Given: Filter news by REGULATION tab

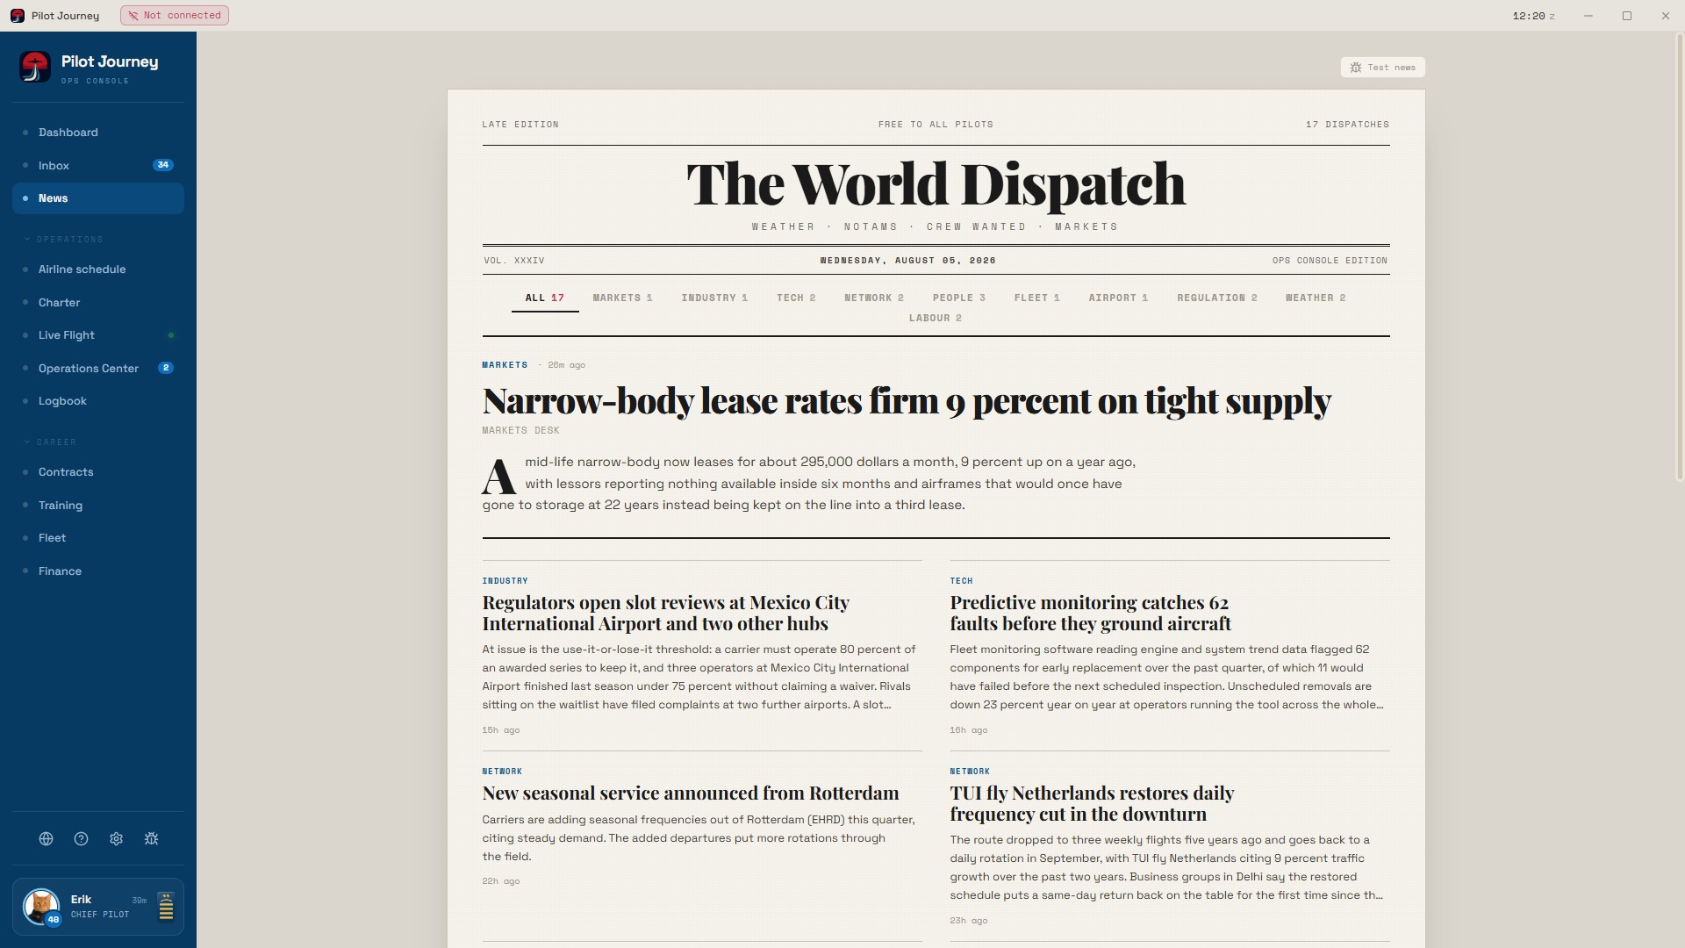Looking at the screenshot, I should (x=1217, y=298).
